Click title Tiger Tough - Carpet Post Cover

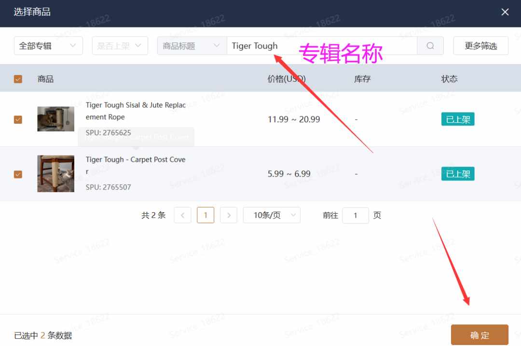click(x=136, y=166)
